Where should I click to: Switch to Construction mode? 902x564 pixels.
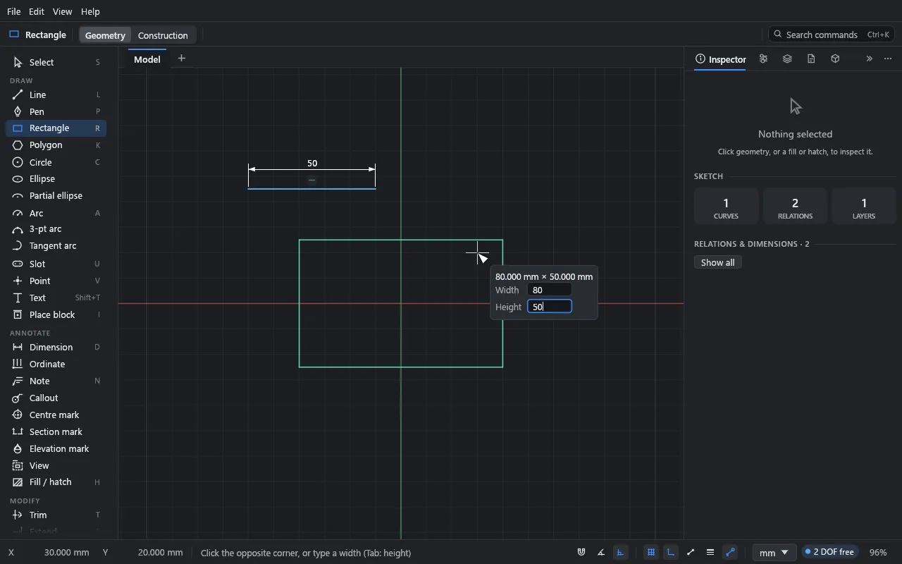coord(163,35)
